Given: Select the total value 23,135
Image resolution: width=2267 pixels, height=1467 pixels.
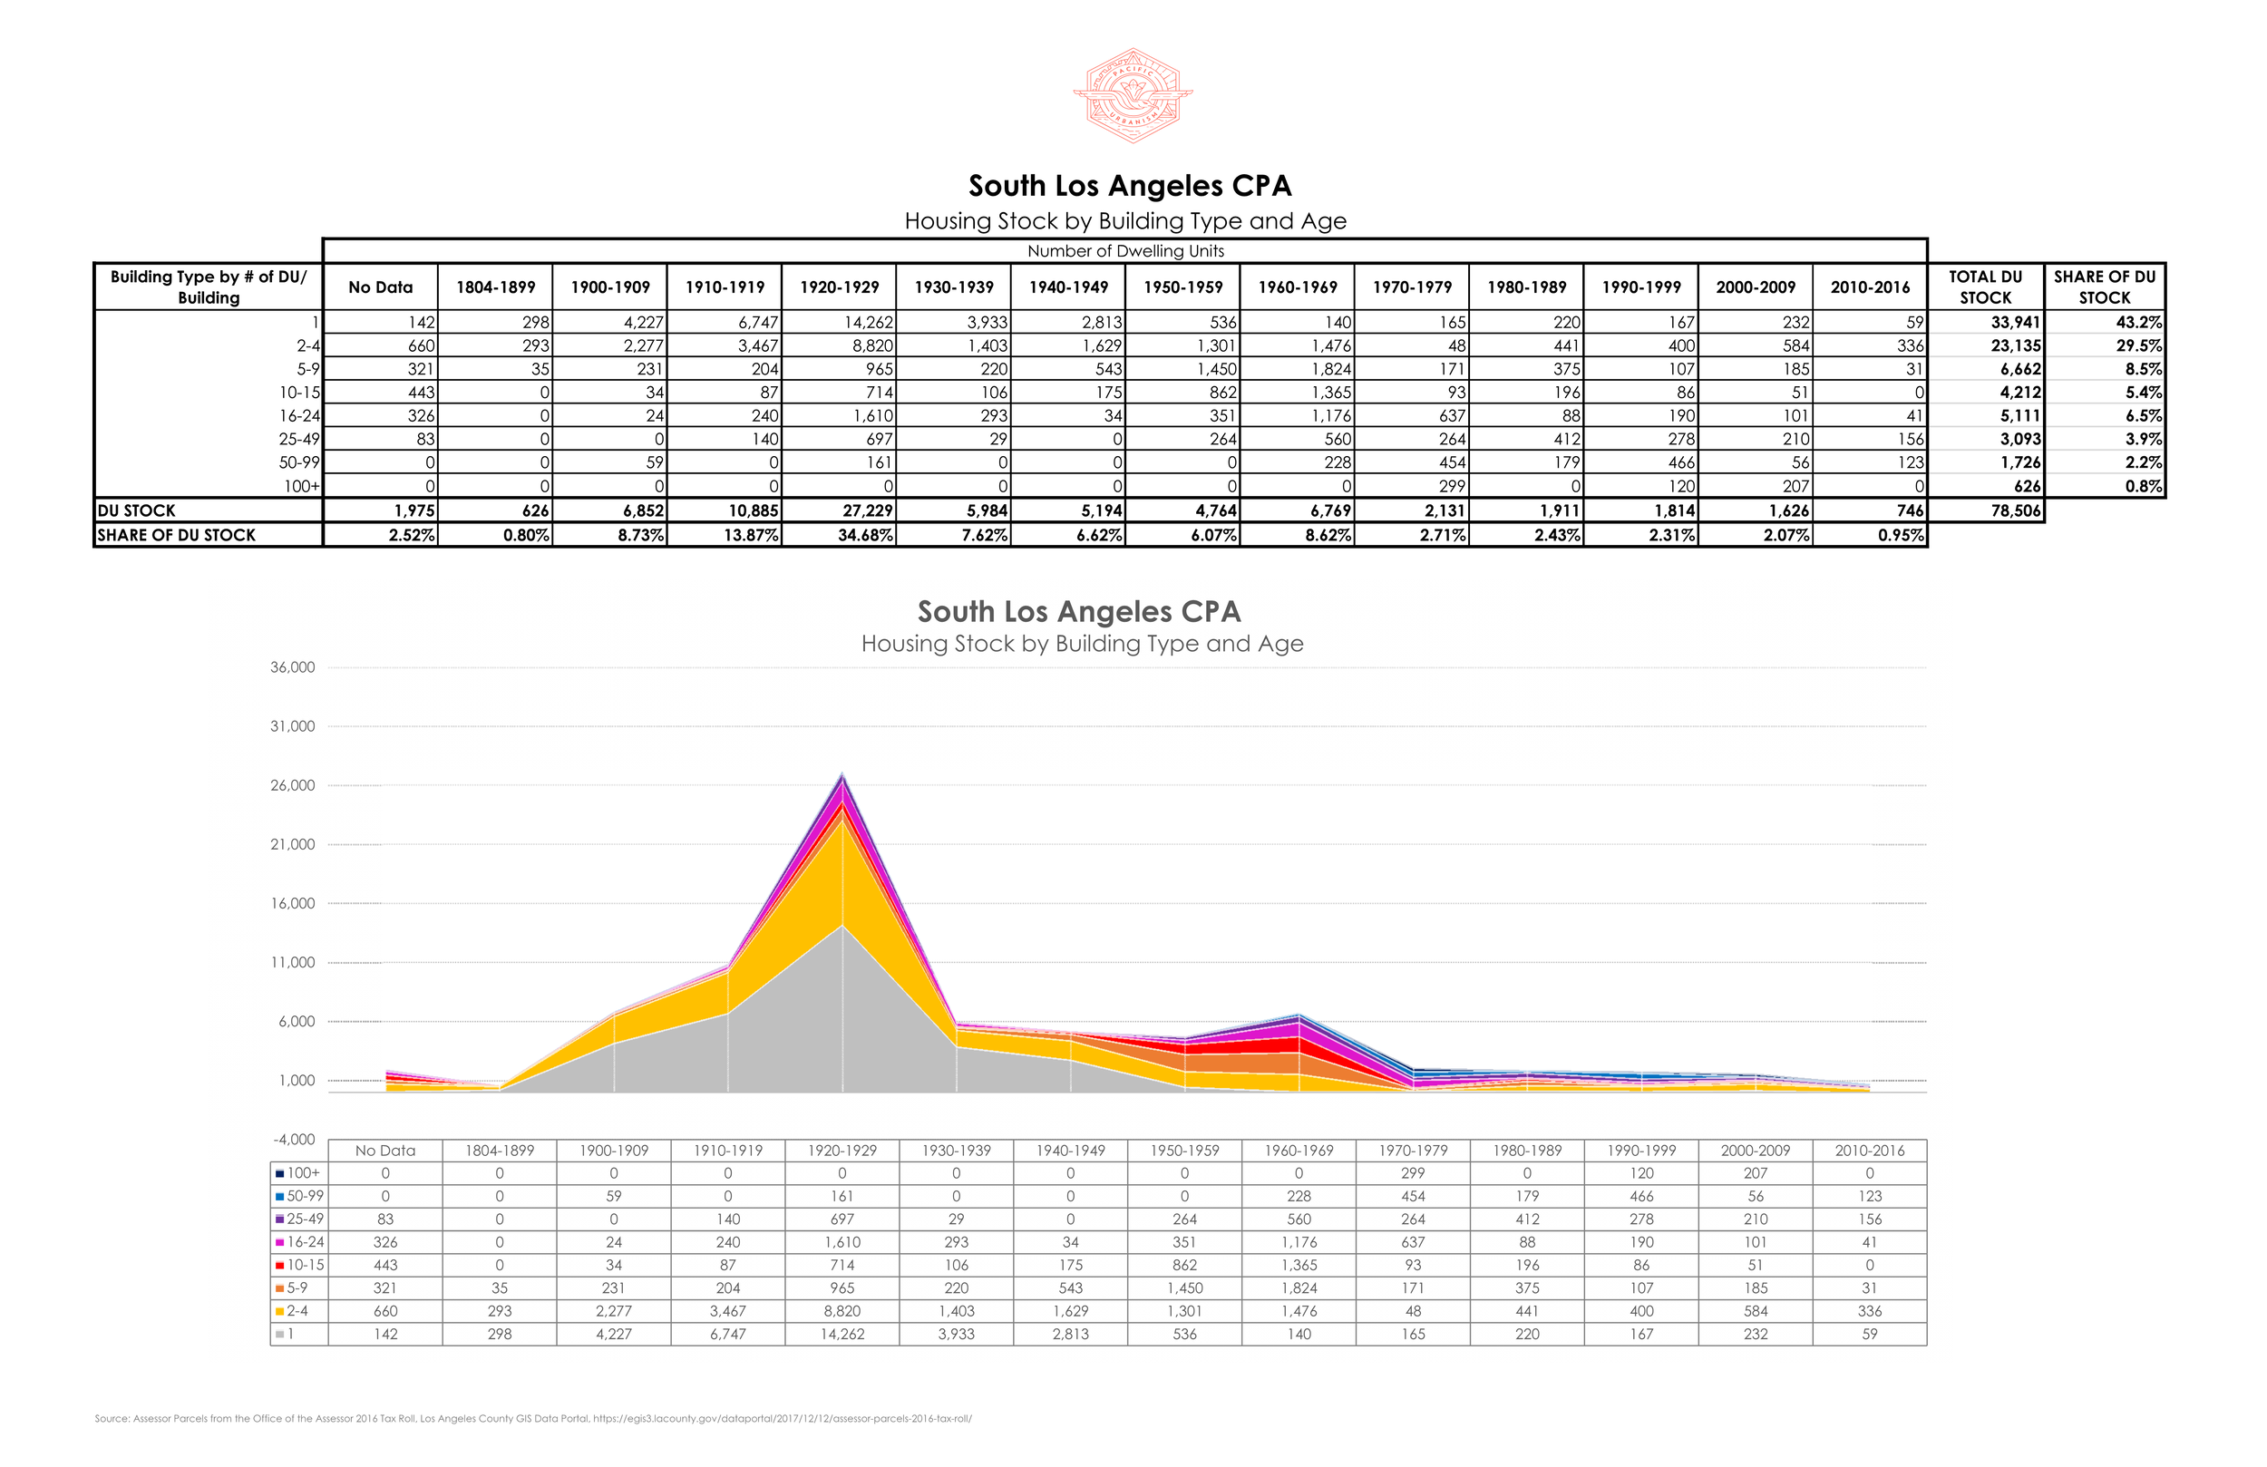Looking at the screenshot, I should coord(2016,345).
